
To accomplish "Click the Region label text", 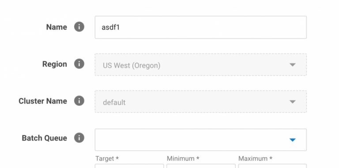I will point(55,64).
